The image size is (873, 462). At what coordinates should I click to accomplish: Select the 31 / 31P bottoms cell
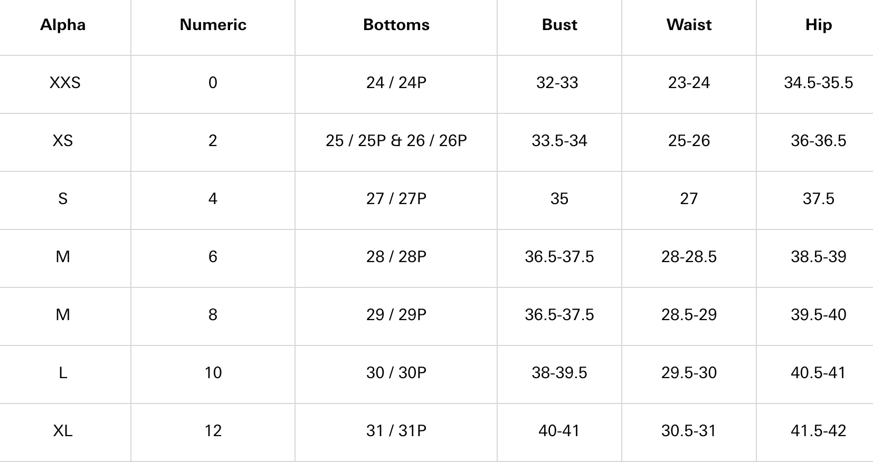click(396, 431)
